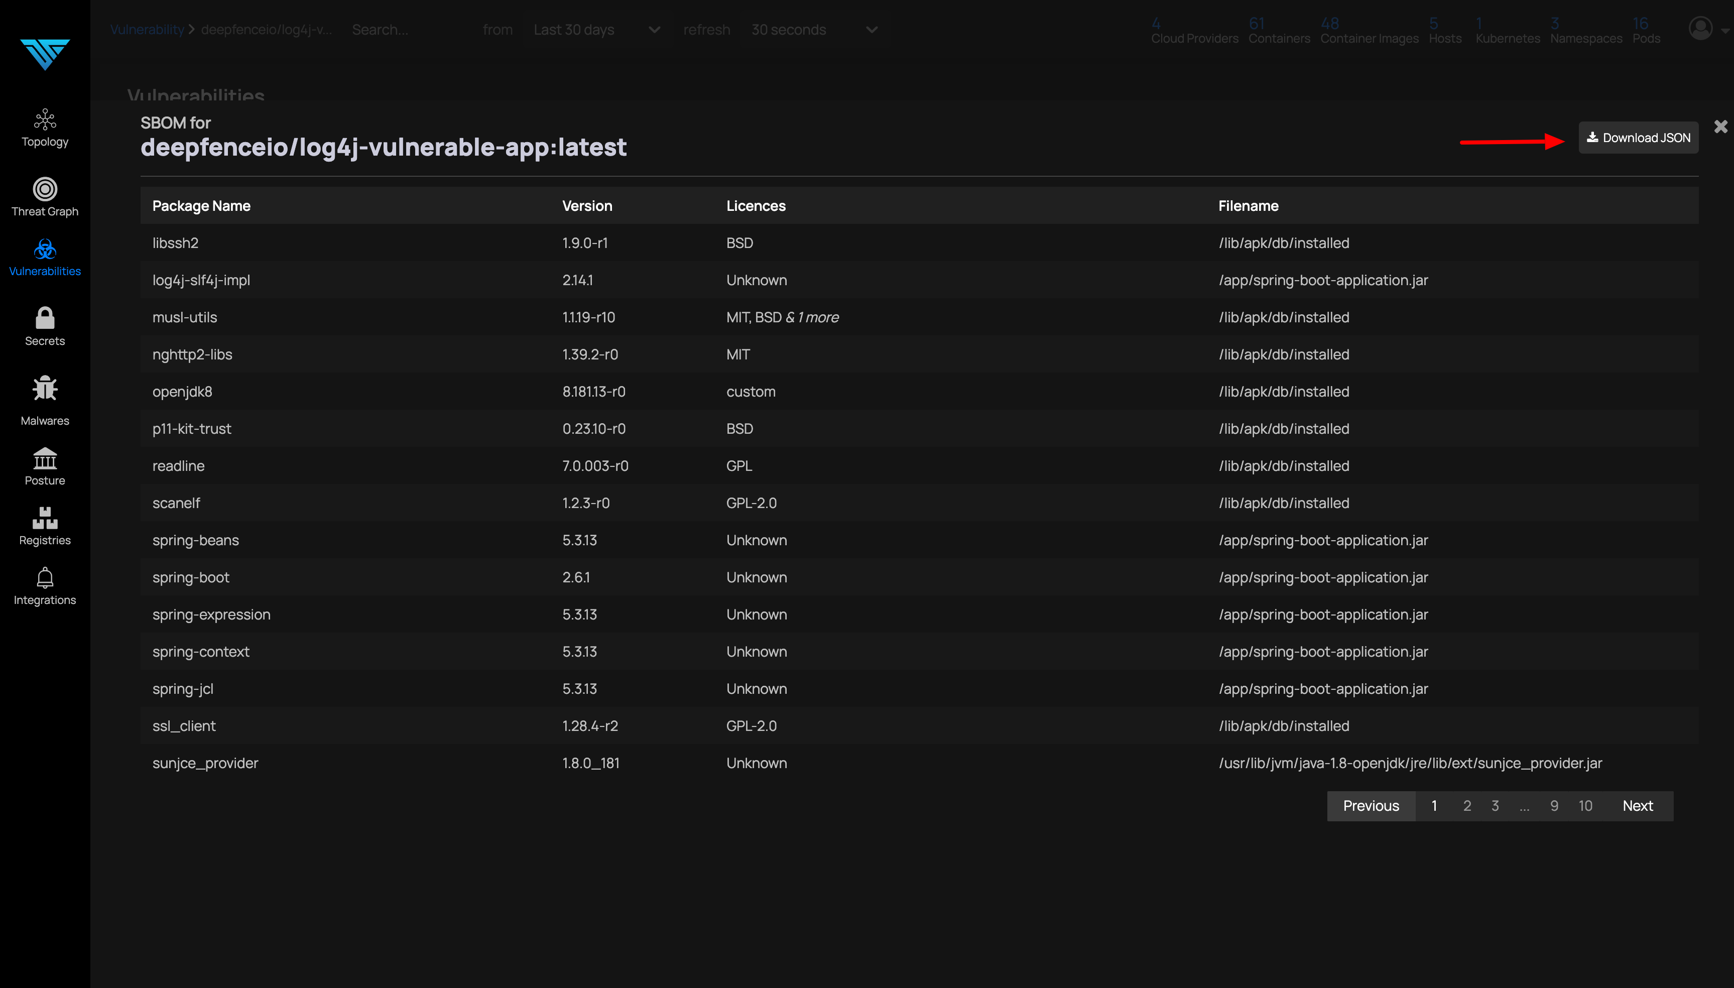The height and width of the screenshot is (988, 1734).
Task: Open the Posture section
Action: click(44, 465)
